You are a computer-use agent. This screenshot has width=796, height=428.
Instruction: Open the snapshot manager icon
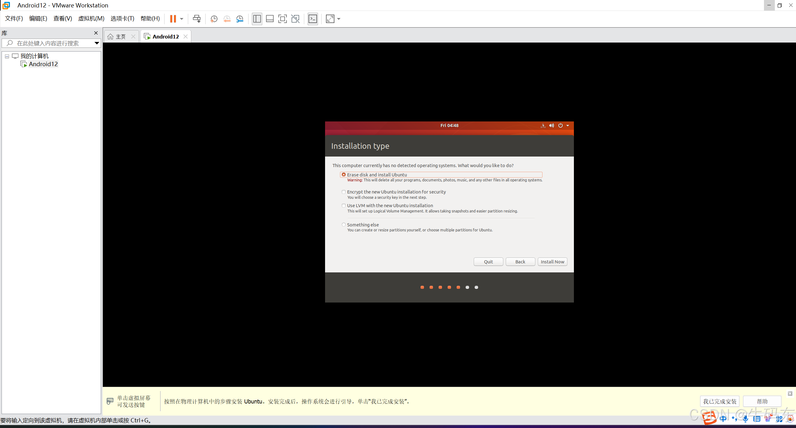point(240,19)
